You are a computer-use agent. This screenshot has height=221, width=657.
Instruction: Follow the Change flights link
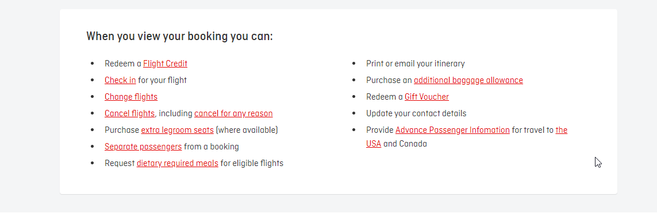coord(131,97)
